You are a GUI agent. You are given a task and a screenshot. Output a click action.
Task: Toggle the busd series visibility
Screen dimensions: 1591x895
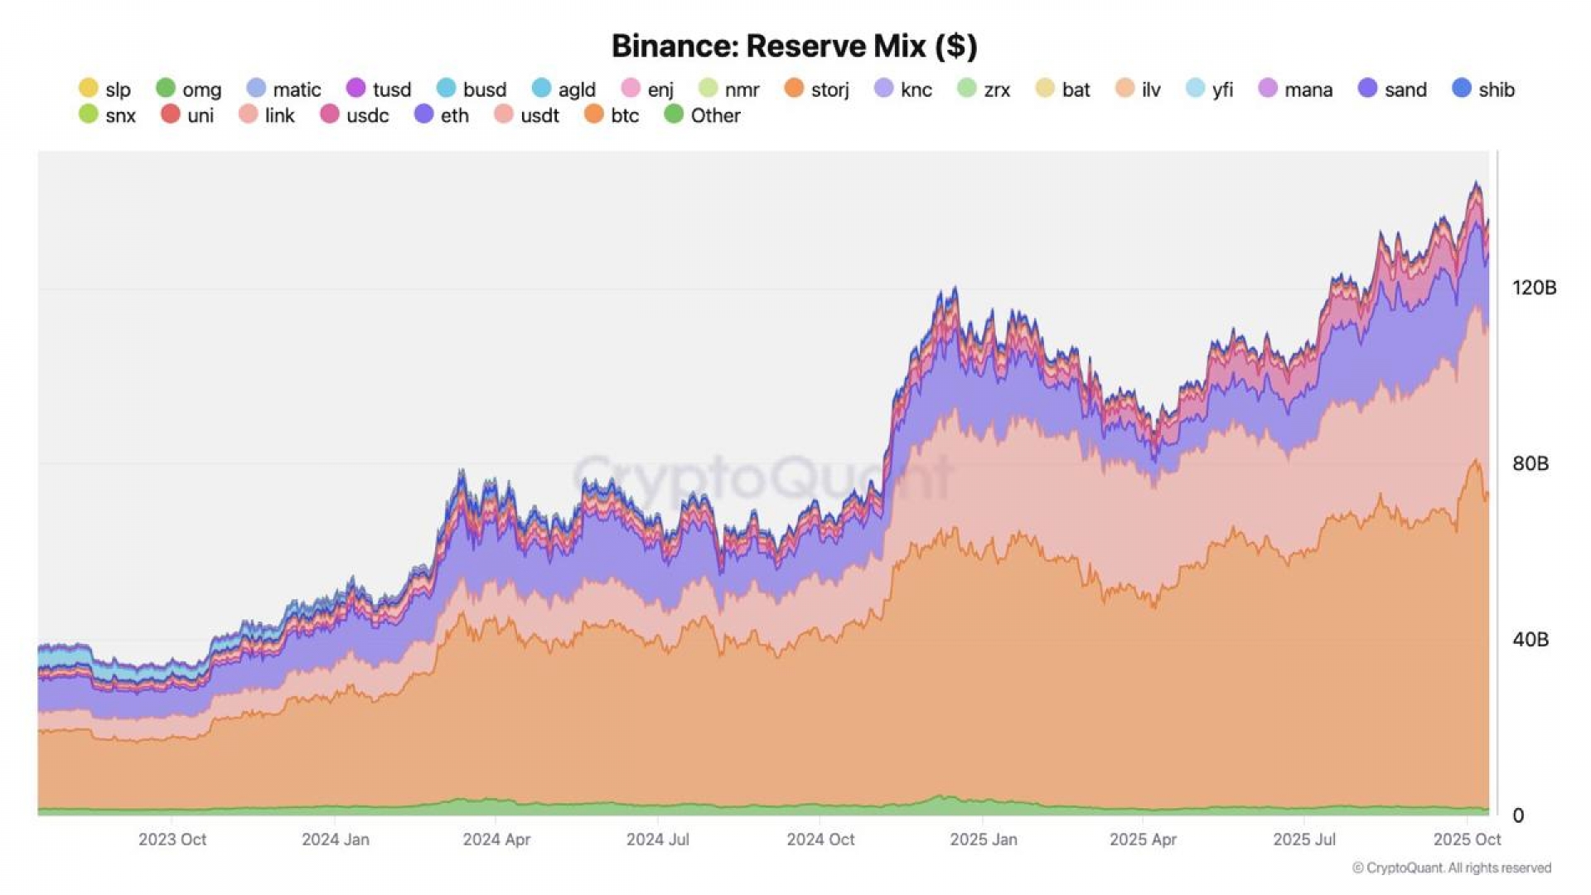(471, 89)
